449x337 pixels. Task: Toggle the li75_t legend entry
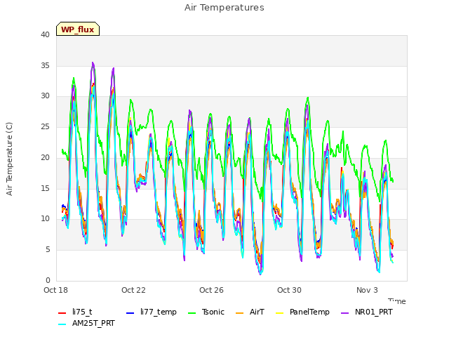point(75,312)
